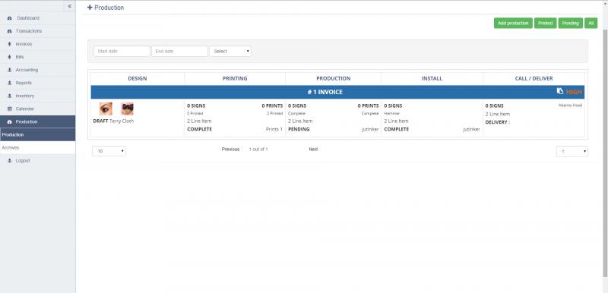The image size is (608, 293).
Task: Go to the Transactions section
Action: 37,31
